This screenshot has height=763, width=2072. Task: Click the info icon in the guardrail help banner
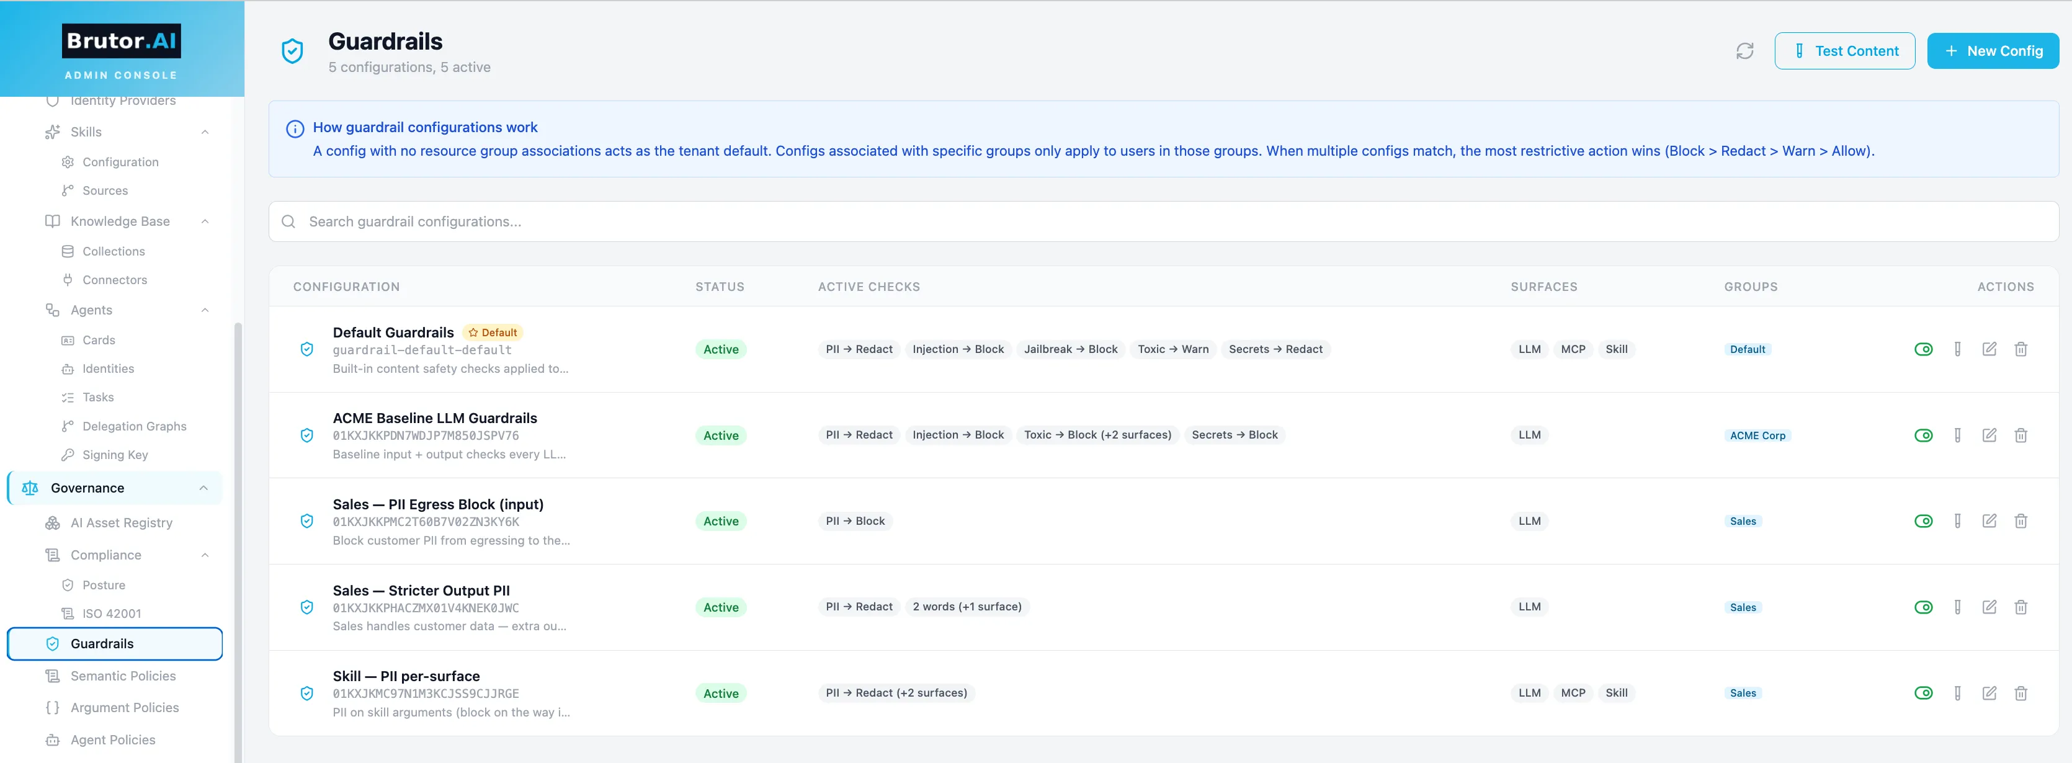tap(295, 128)
